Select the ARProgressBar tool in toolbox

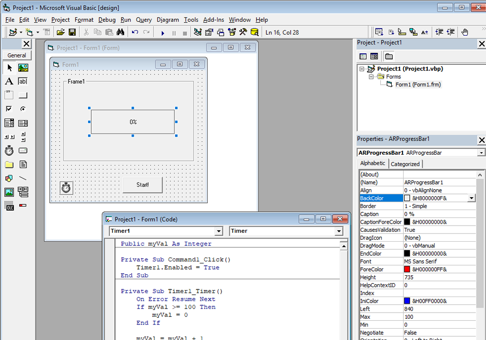click(23, 205)
